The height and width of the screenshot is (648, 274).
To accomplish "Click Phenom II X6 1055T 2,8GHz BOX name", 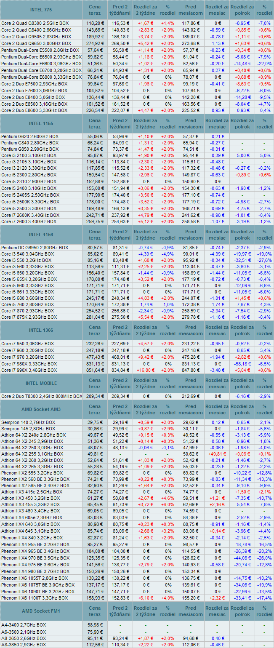I will pos(35,578).
